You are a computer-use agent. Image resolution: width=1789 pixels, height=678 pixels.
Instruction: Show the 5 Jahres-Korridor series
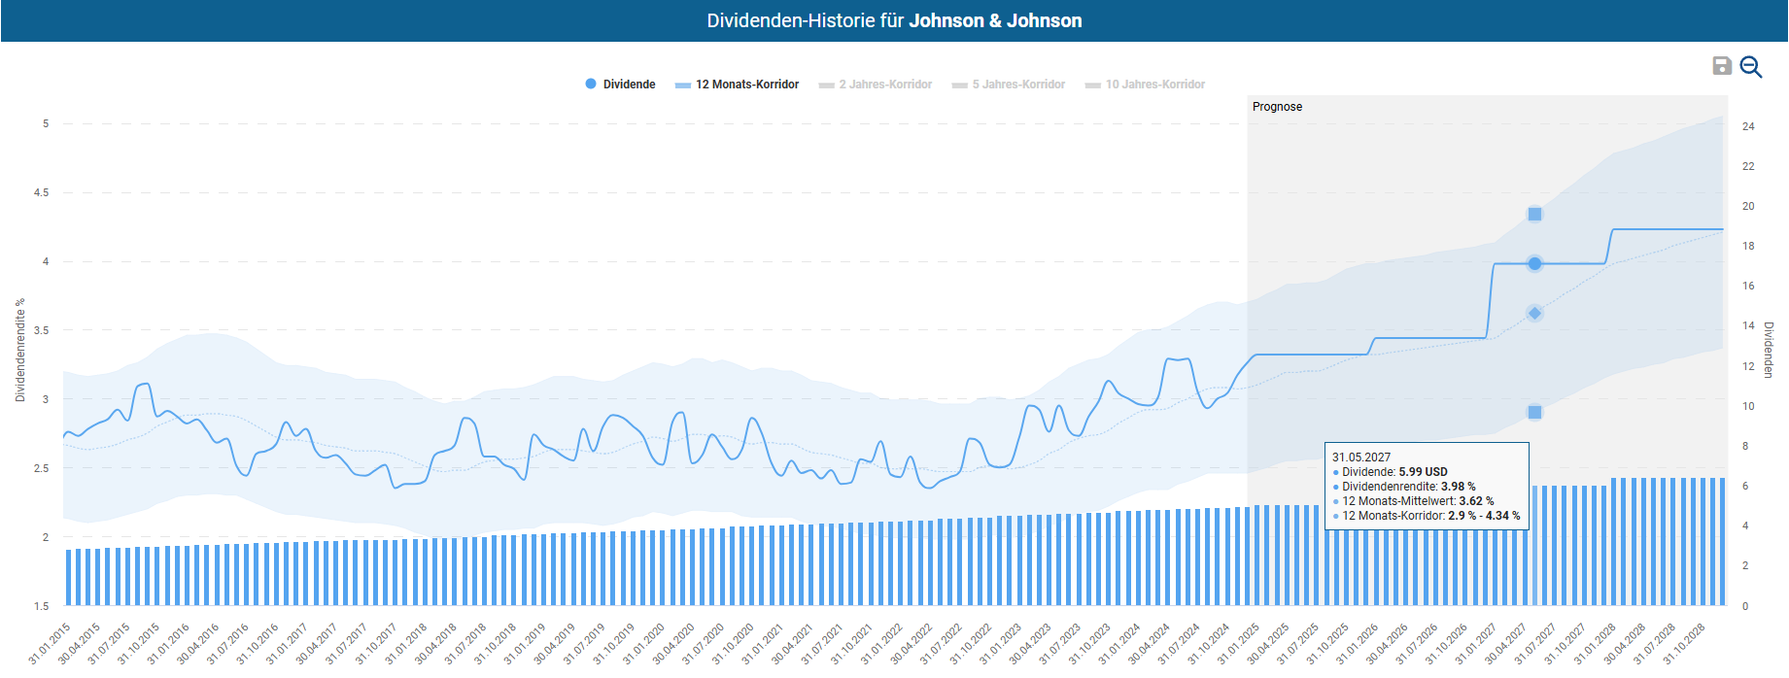pyautogui.click(x=1017, y=85)
